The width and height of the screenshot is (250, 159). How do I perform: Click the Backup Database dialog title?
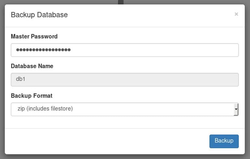tap(39, 15)
